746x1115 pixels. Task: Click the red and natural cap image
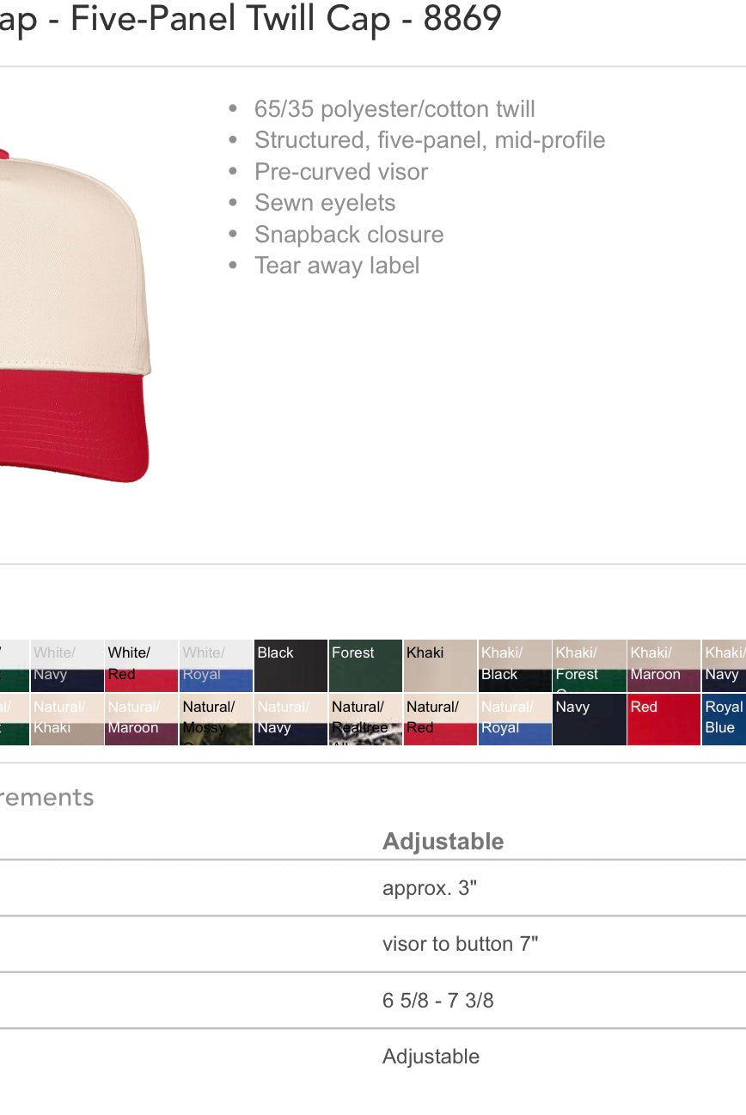(75, 315)
